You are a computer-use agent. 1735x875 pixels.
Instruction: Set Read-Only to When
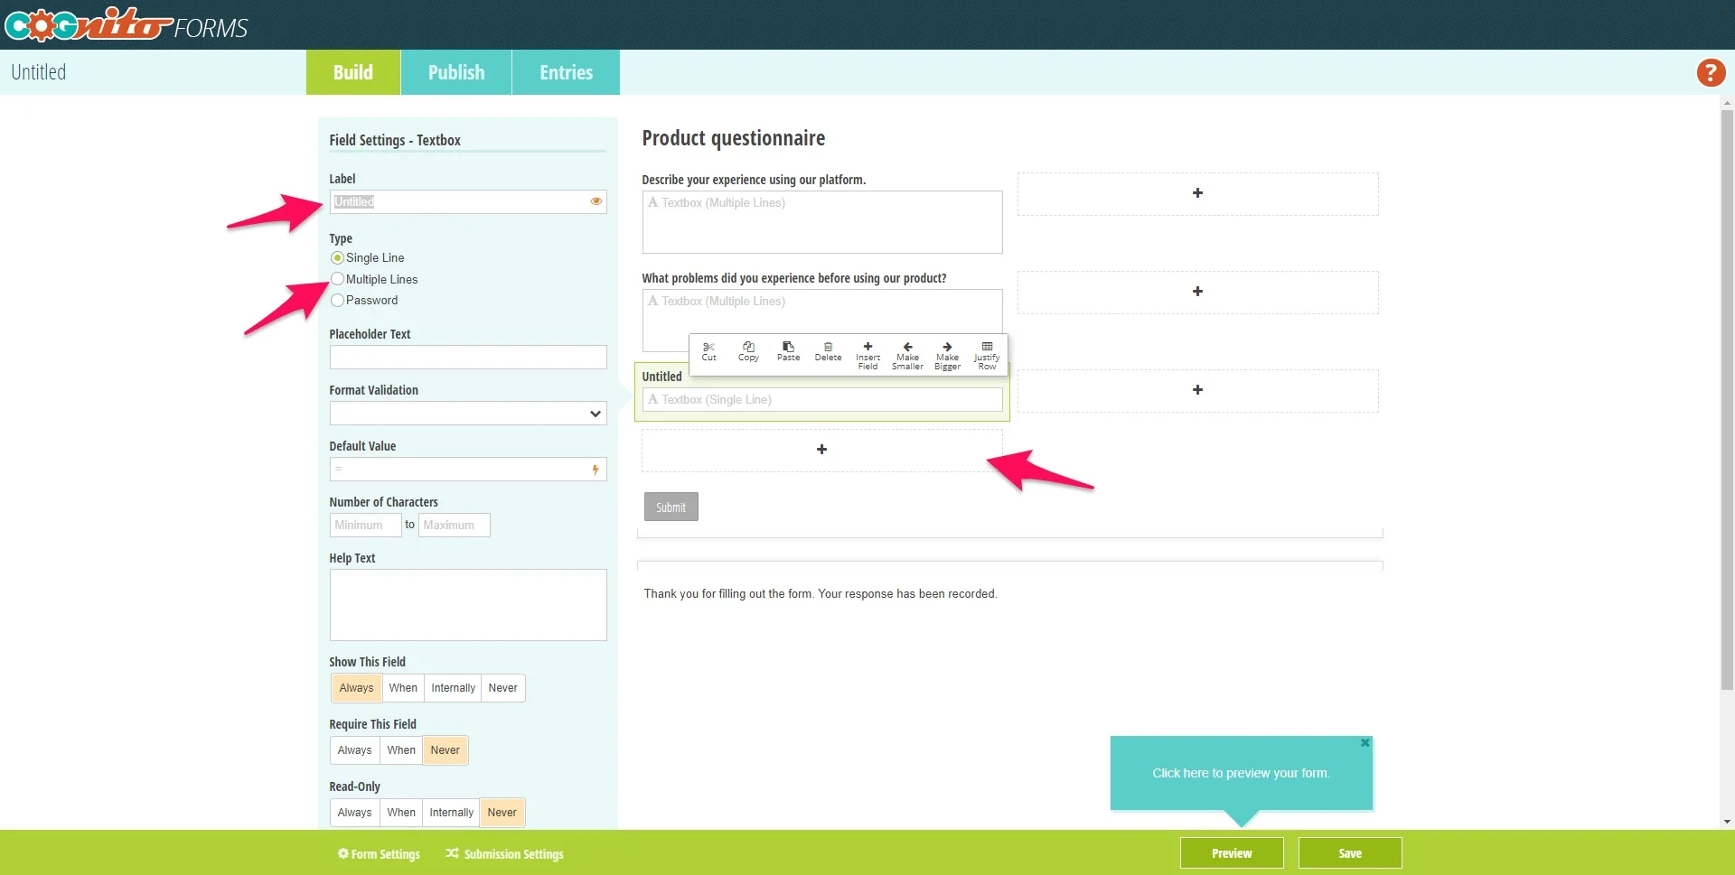401,813
